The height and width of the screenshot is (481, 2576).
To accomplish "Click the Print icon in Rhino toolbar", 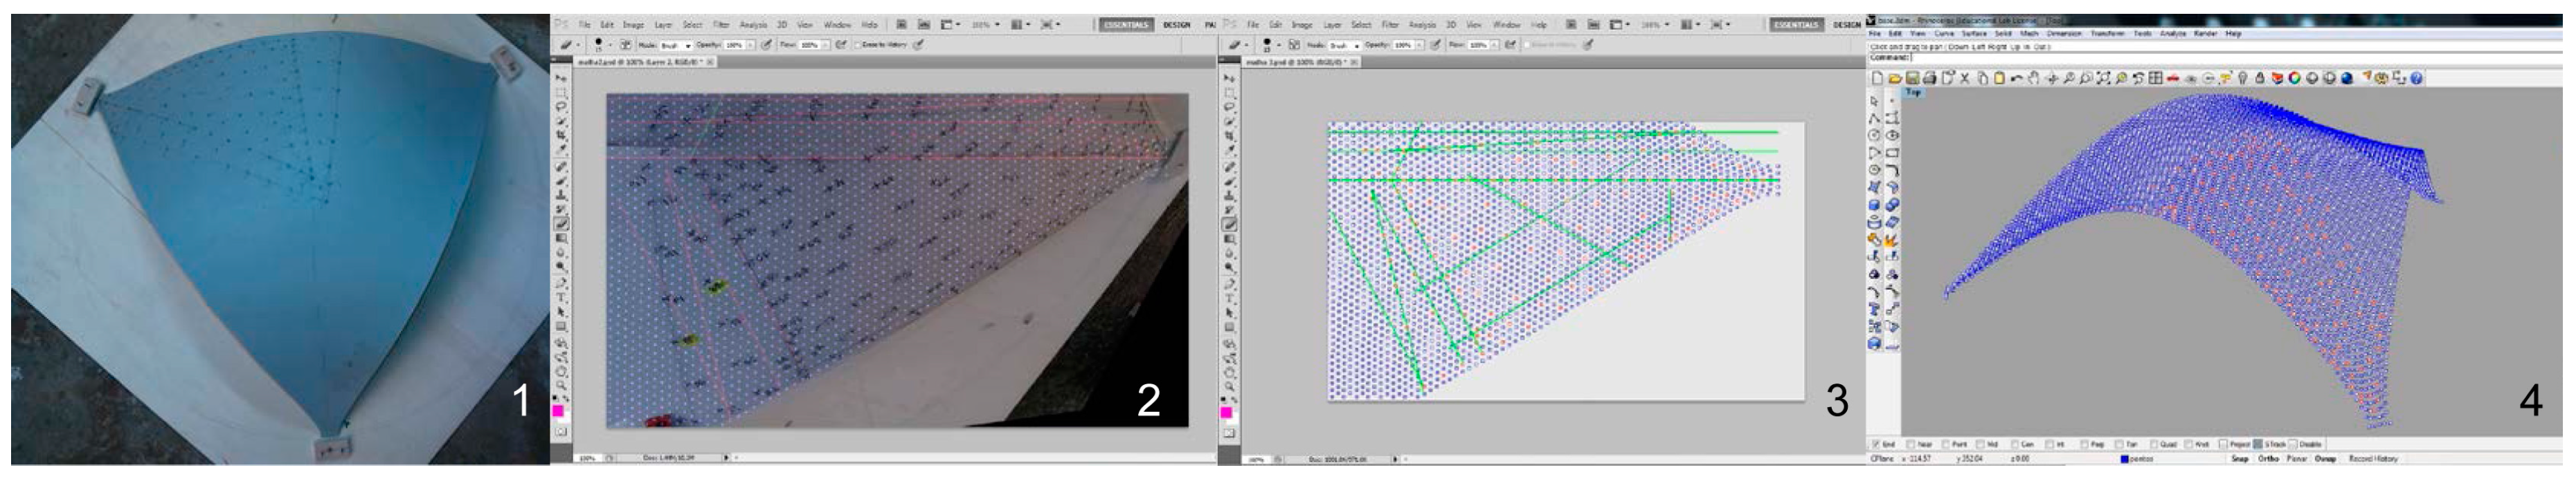I will 1929,78.
